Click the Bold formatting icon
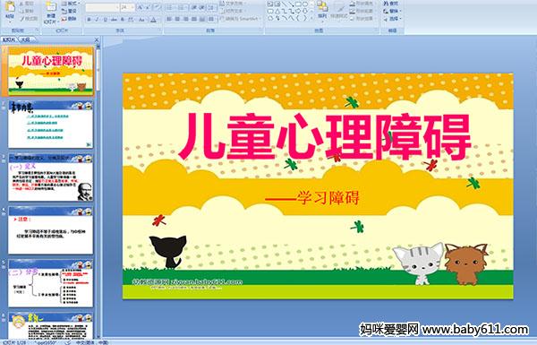Screen dimensions: 537x345 (x=89, y=20)
